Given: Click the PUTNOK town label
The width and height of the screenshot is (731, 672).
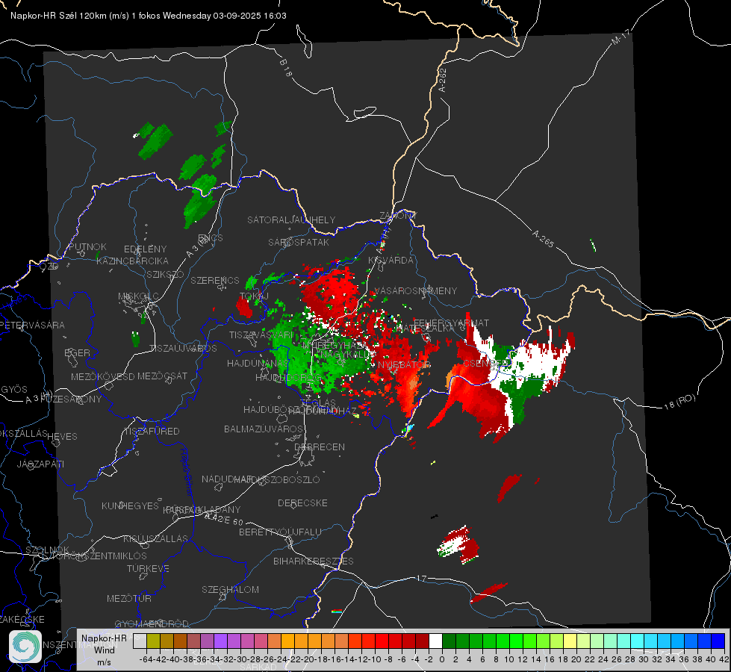Looking at the screenshot, I should (87, 246).
